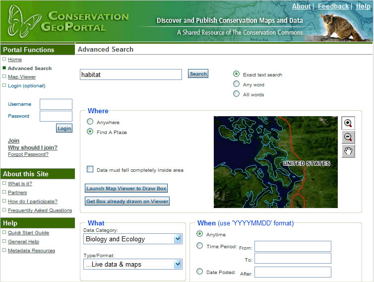The image size is (374, 282).
Task: Select the Anytime date option
Action: click(x=199, y=234)
